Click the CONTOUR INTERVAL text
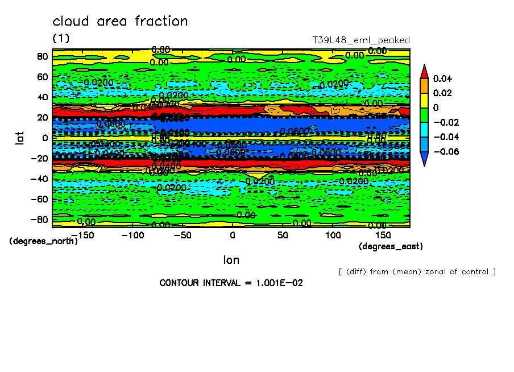514x372 pixels. coord(231,283)
